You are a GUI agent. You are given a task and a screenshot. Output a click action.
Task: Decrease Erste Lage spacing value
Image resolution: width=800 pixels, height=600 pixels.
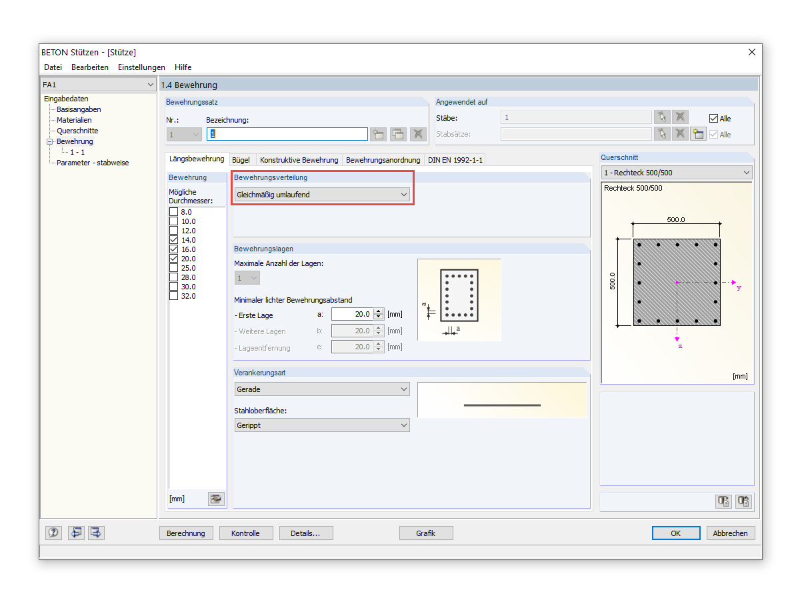(379, 317)
